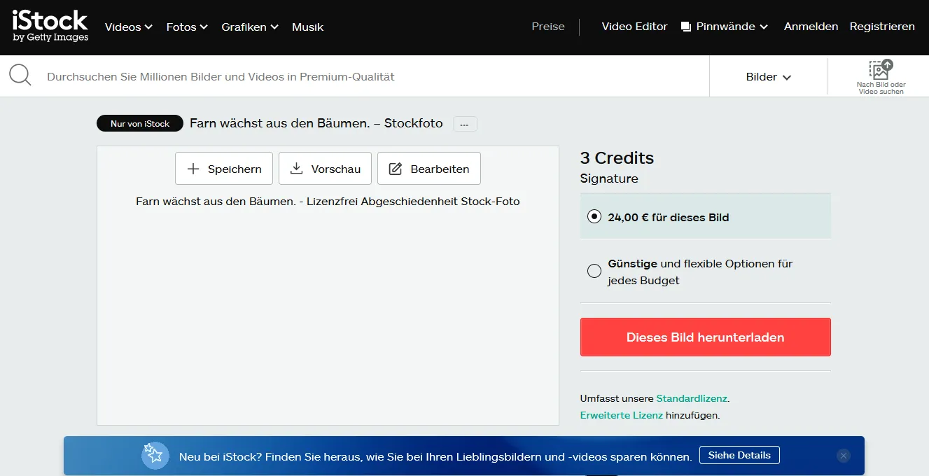
Task: Open the Pinnwände dropdown arrow
Action: click(764, 27)
